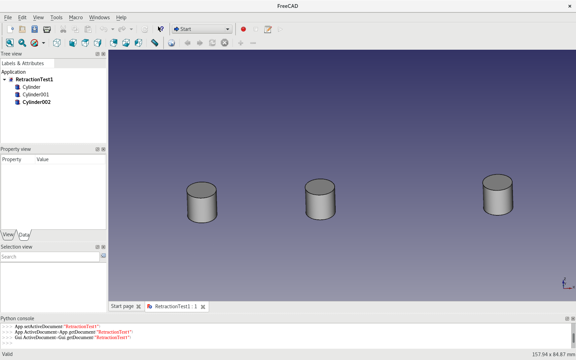Select the Data tab in Property view
576x360 pixels.
point(24,235)
